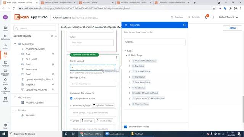Switch to Storage Buckets browser tab
This screenshot has height=137, width=244.
58,3
